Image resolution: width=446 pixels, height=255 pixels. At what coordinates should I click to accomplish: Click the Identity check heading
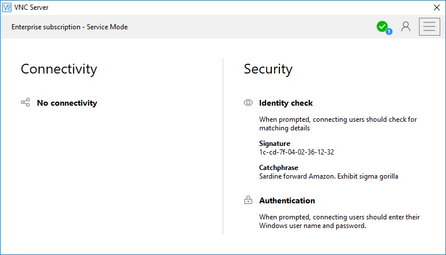(286, 103)
